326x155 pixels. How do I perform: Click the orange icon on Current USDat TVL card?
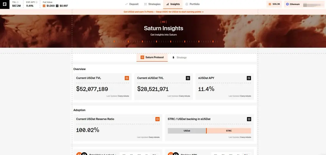[127, 78]
